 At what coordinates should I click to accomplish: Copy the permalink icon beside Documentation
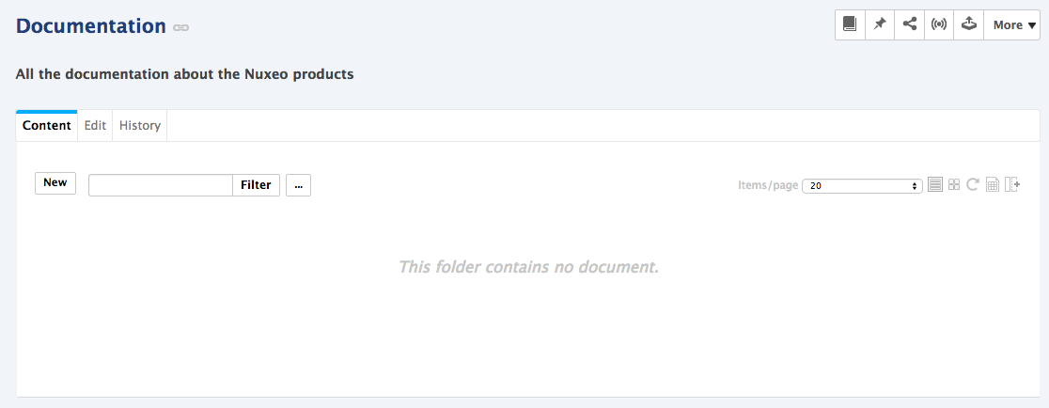pos(180,27)
